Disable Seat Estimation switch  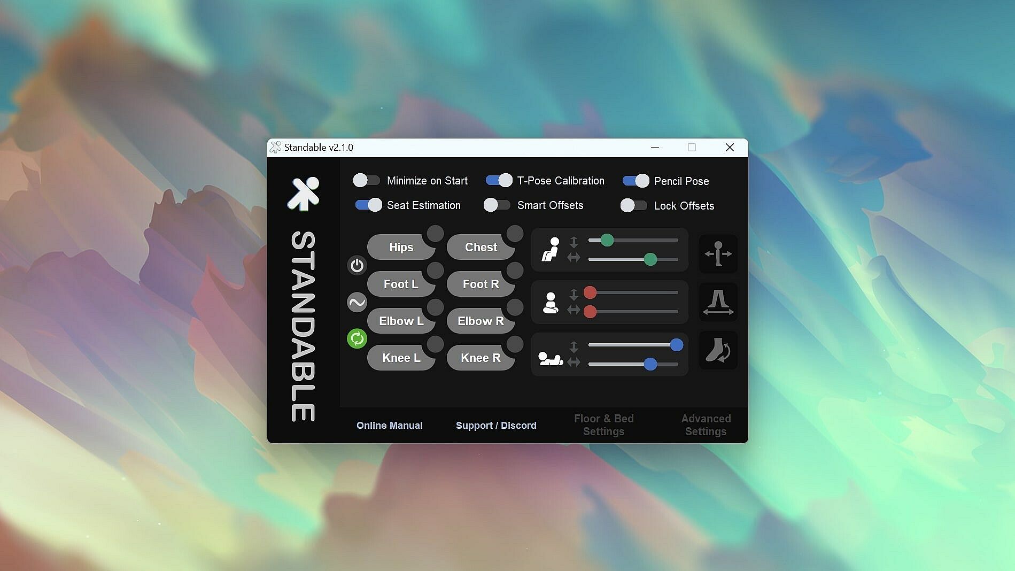369,205
